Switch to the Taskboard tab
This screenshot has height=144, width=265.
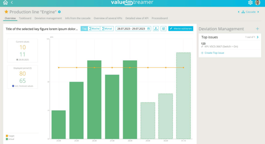pos(25,18)
